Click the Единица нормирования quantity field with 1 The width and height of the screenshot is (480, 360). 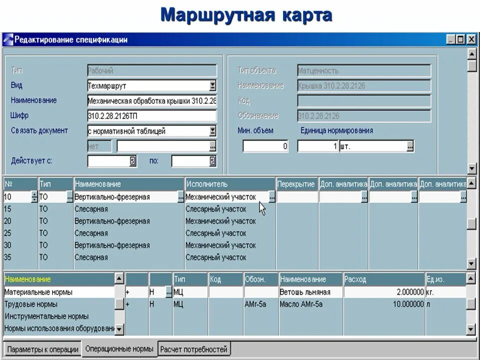pyautogui.click(x=318, y=146)
